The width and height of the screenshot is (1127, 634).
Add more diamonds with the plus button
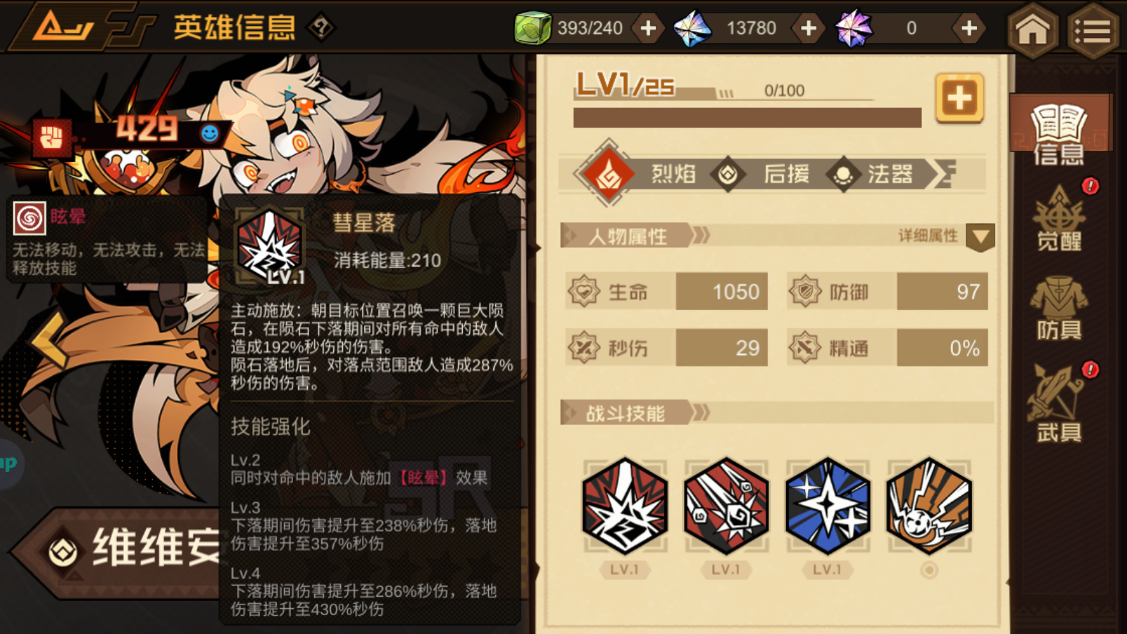point(809,28)
